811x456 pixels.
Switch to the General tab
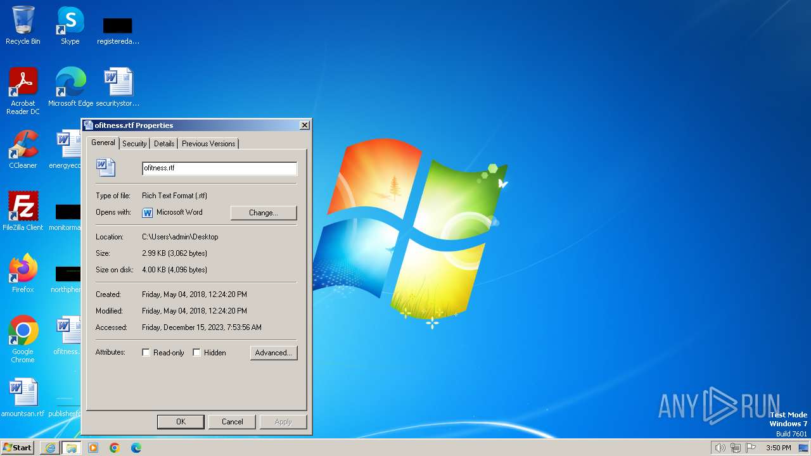click(x=103, y=142)
